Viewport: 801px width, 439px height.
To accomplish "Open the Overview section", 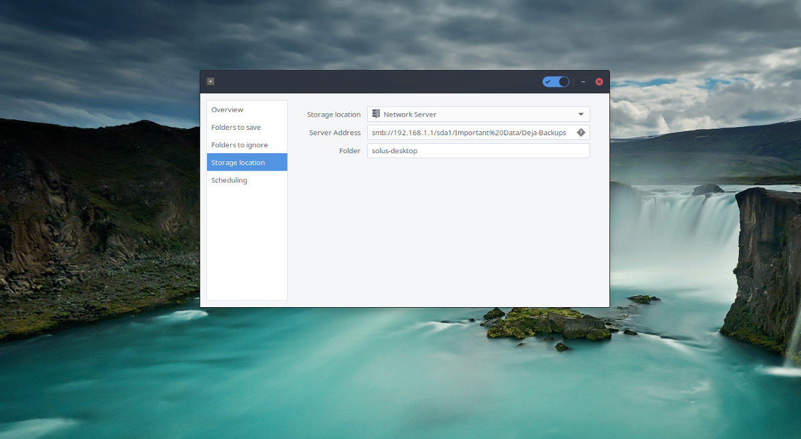I will coord(247,109).
